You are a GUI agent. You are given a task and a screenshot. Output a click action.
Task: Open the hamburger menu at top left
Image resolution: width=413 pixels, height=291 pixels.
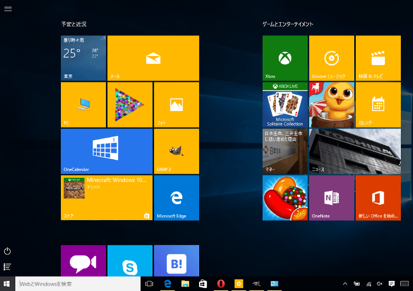click(8, 9)
